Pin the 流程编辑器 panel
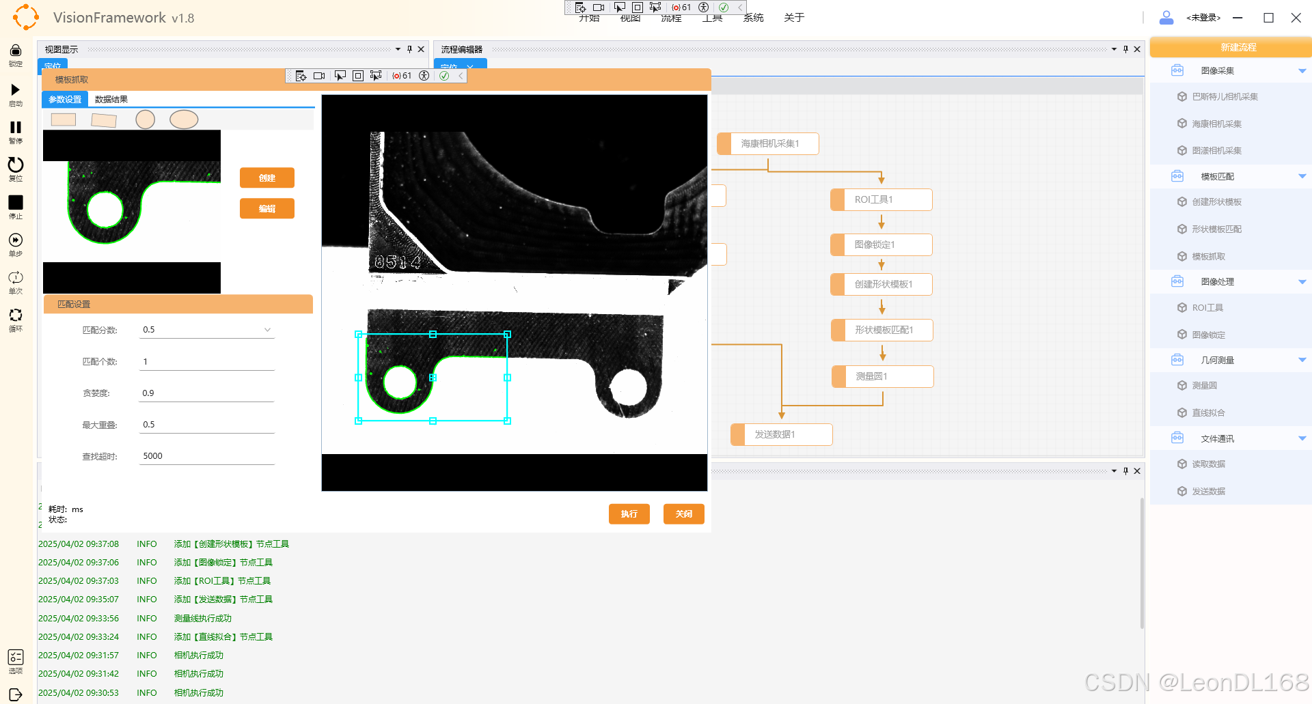This screenshot has height=704, width=1312. coord(1125,49)
